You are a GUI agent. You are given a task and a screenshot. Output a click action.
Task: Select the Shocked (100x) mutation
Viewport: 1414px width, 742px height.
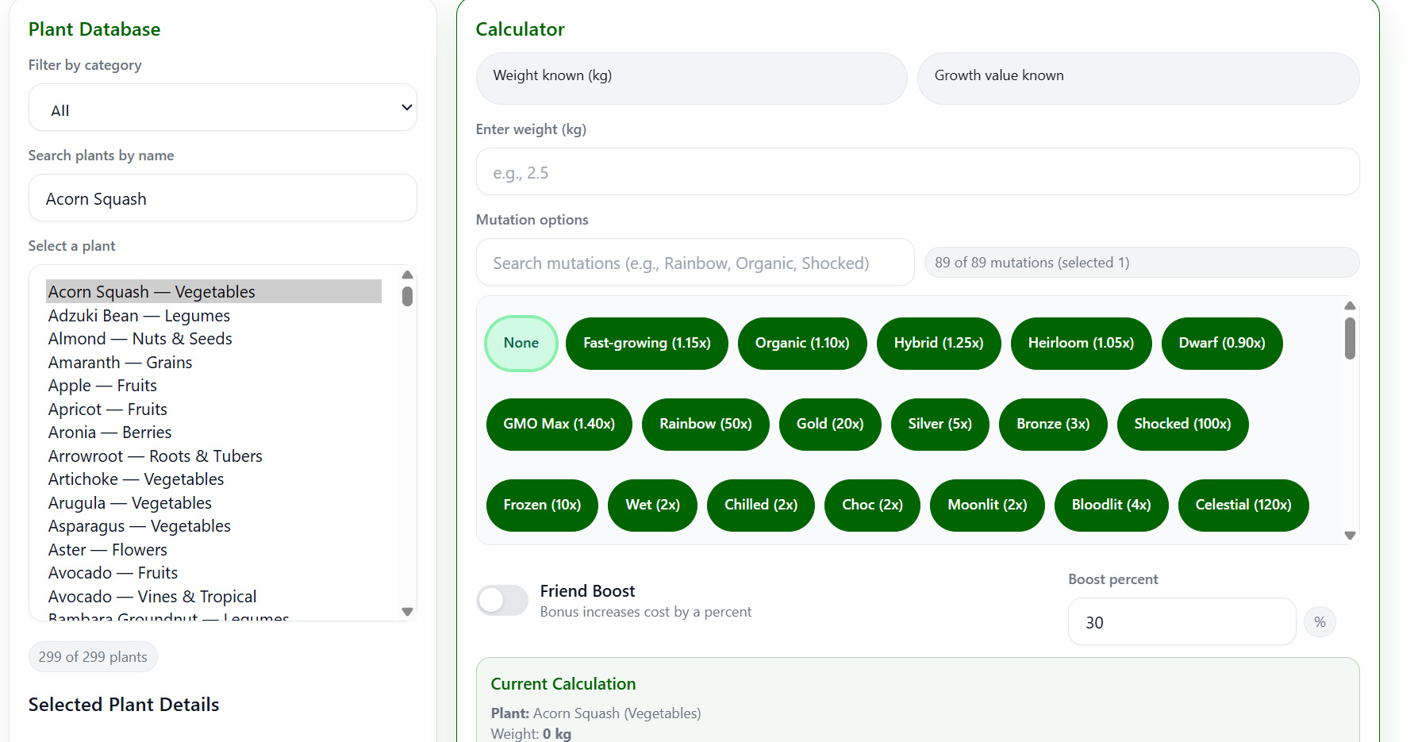(x=1182, y=424)
